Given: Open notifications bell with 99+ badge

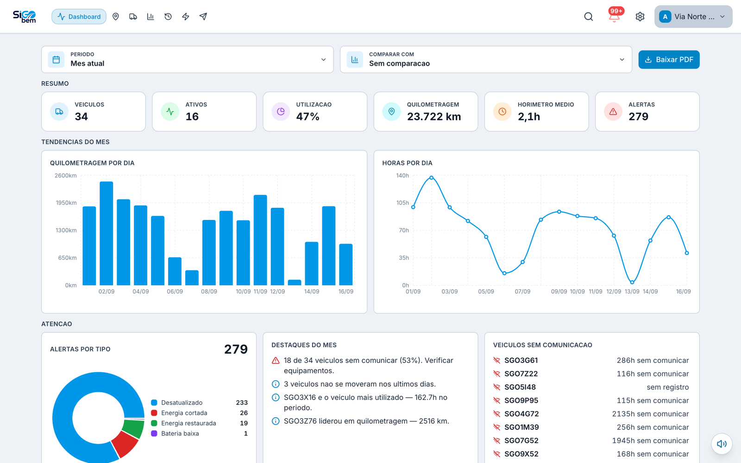Looking at the screenshot, I should [x=615, y=17].
